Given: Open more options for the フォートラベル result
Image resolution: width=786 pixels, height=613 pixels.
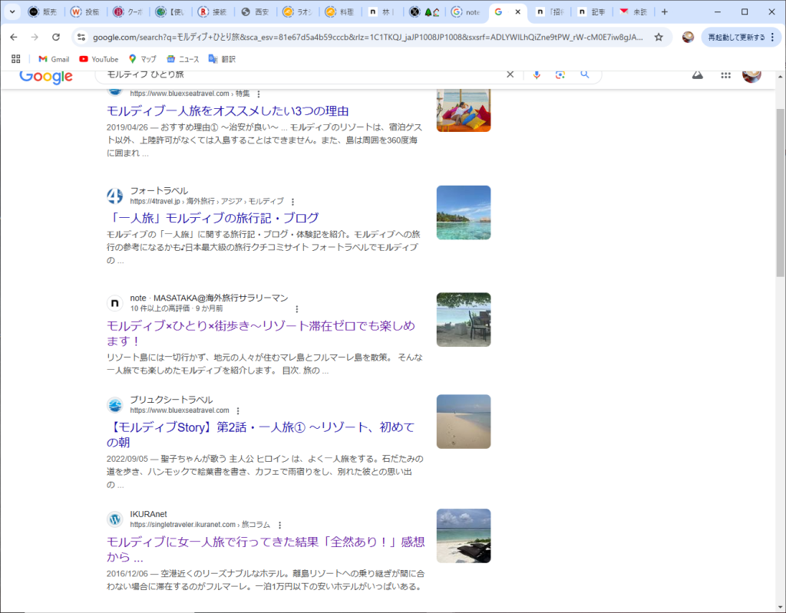Looking at the screenshot, I should coord(292,202).
